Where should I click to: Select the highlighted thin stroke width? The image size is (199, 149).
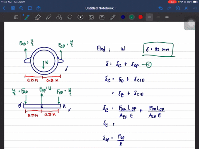tap(149, 17)
